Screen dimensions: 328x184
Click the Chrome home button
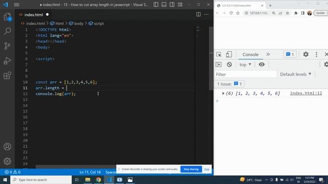(238, 13)
